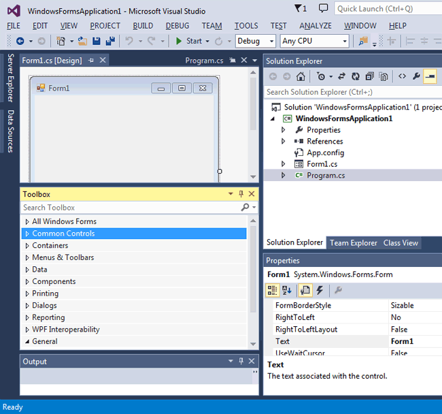
Task: Click the Find in Files toolbar icon
Action: click(363, 42)
